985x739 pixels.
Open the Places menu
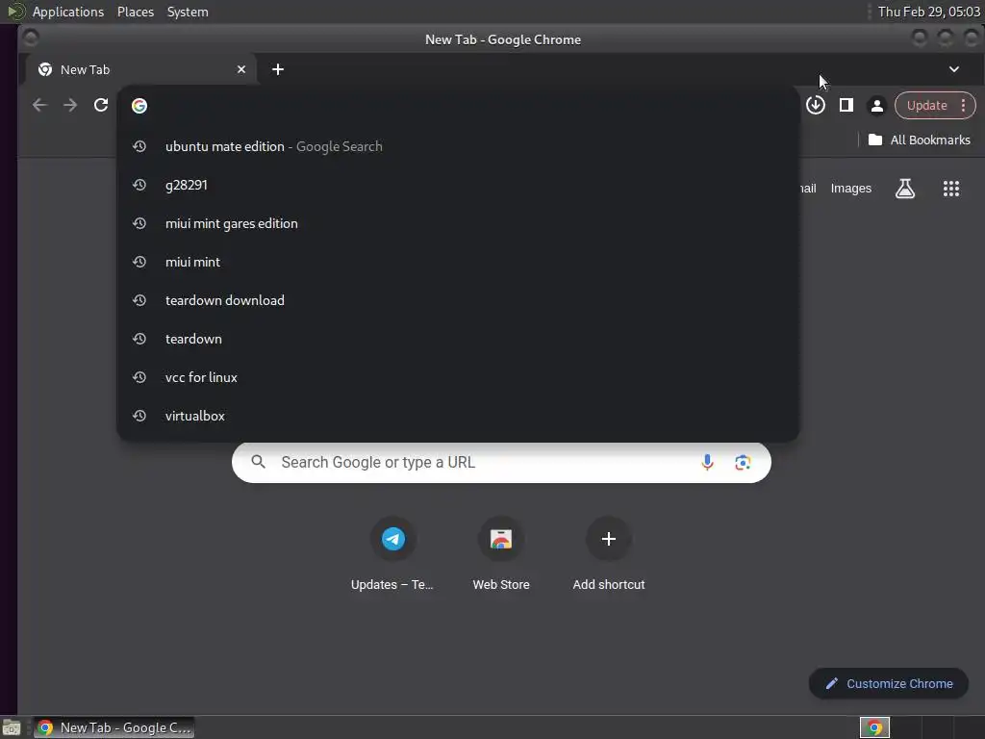pyautogui.click(x=136, y=12)
